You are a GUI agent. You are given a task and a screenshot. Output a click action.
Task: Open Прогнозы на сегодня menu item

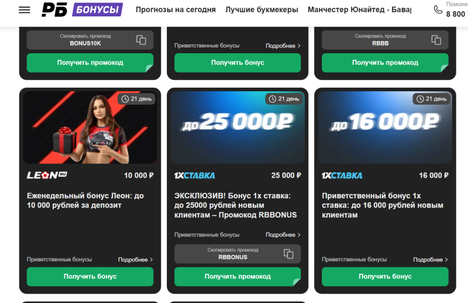[x=175, y=10]
